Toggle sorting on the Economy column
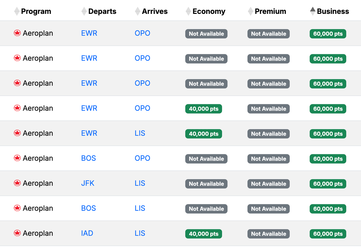The height and width of the screenshot is (251, 361). pos(188,11)
